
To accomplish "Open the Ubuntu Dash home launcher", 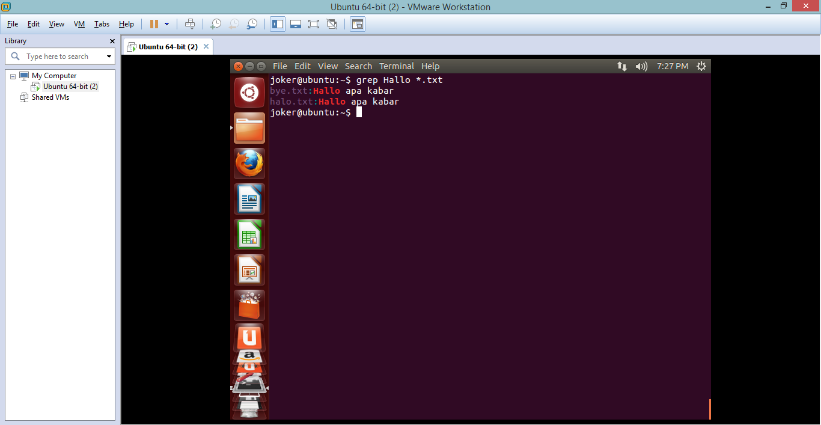I will point(249,92).
